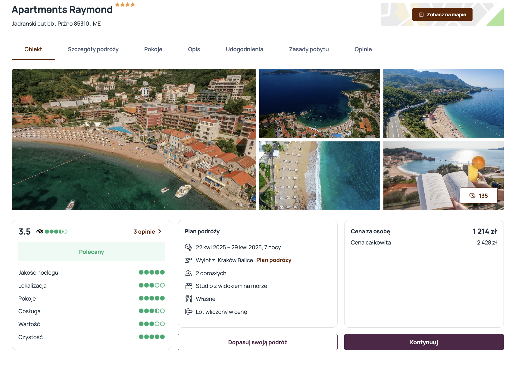The height and width of the screenshot is (369, 518).
Task: Click the 22 kwi 2025 – 29 kwi 2025 dates
Action: [x=238, y=247]
